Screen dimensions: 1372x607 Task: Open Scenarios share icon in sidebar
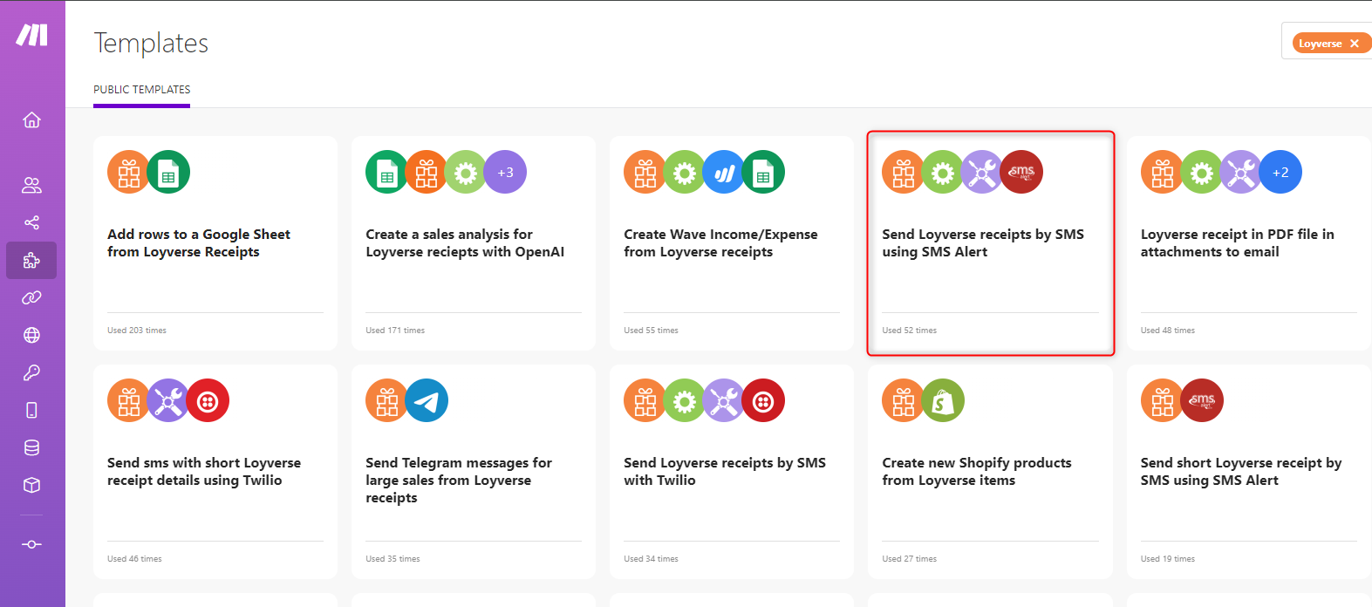31,222
